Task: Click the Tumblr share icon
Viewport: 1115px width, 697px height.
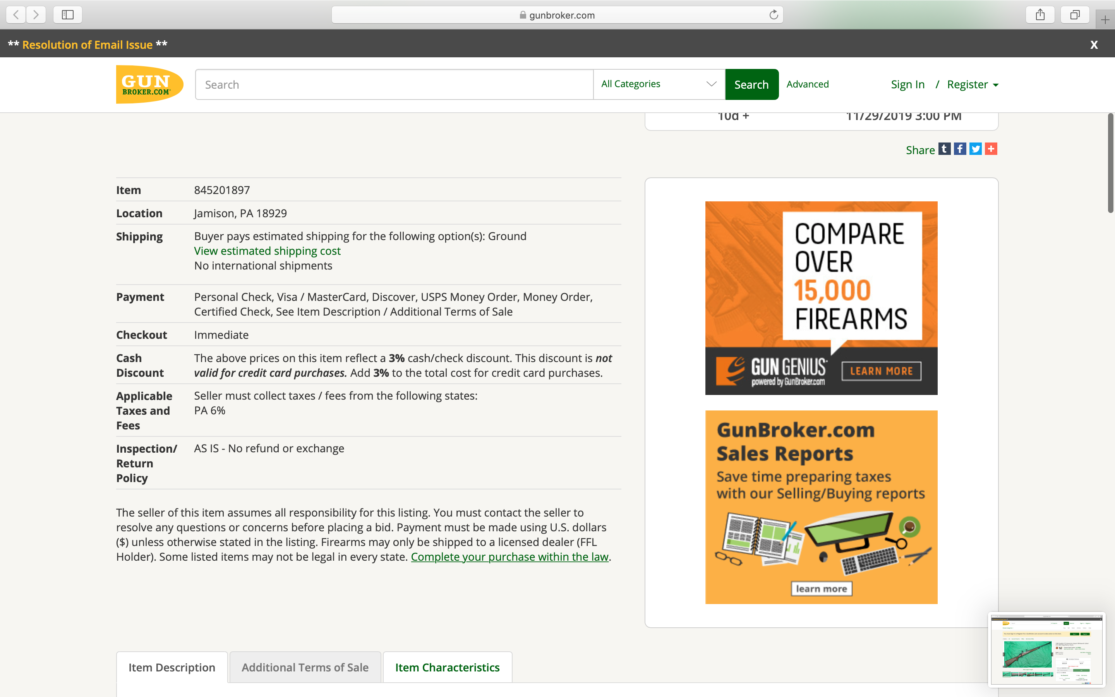Action: [945, 149]
